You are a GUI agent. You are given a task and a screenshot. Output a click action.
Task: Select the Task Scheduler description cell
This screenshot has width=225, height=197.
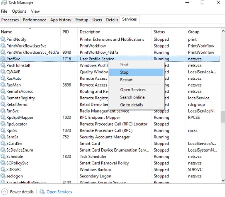93,156
